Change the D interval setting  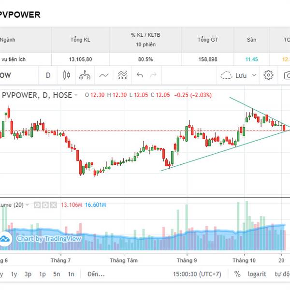pos(48,75)
